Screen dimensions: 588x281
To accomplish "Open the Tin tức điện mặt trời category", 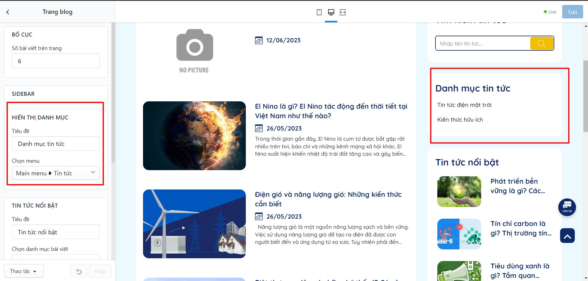I will [464, 105].
